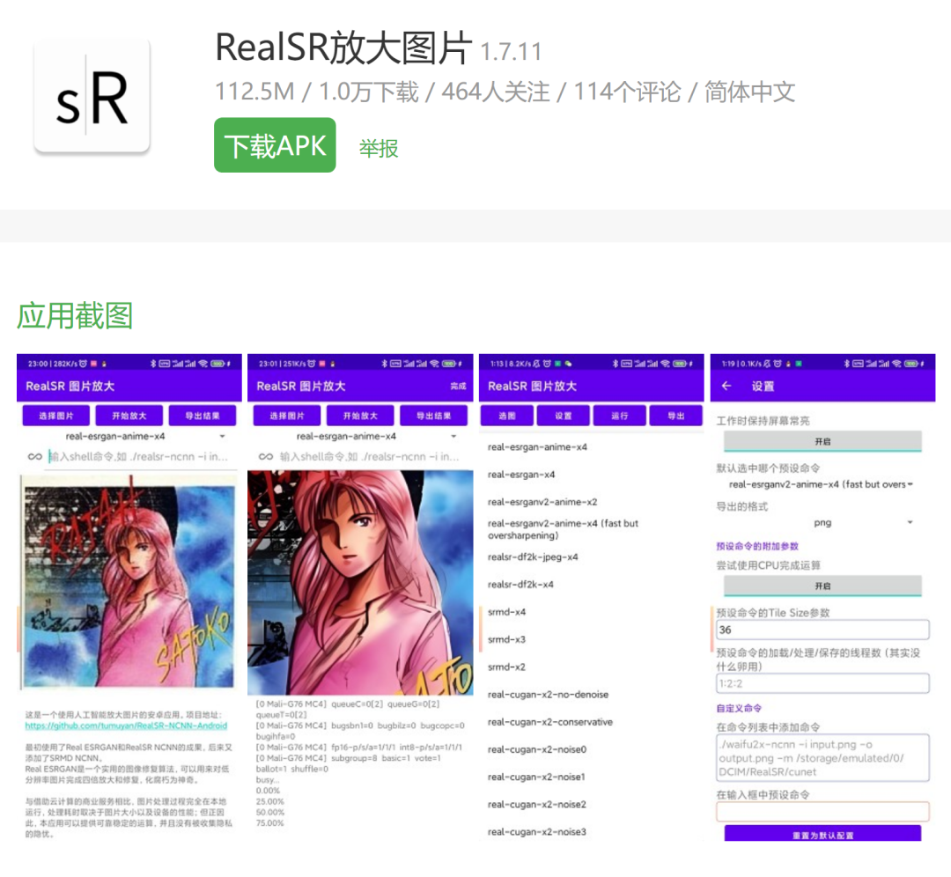Select real-esrganv2-anime-x4 (fast but oversharpening) list entry
This screenshot has height=877, width=951.
point(563,529)
